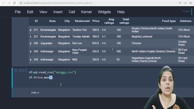The width and height of the screenshot is (194, 109).
Task: Go forward using the browser forward arrow
Action: pyautogui.click(x=9, y=3)
